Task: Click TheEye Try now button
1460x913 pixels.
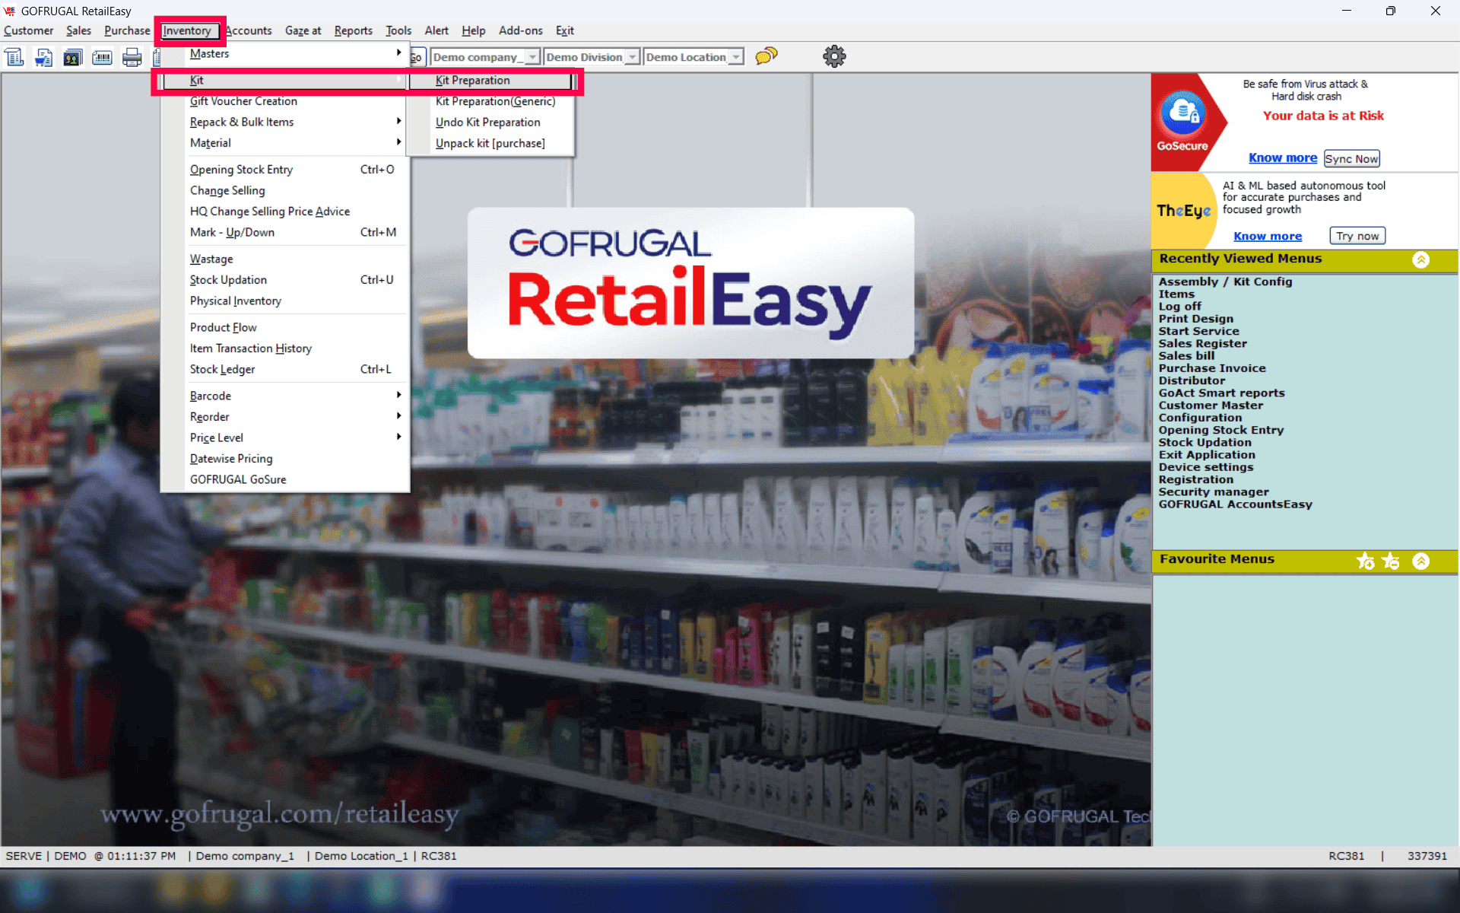Action: (1357, 236)
